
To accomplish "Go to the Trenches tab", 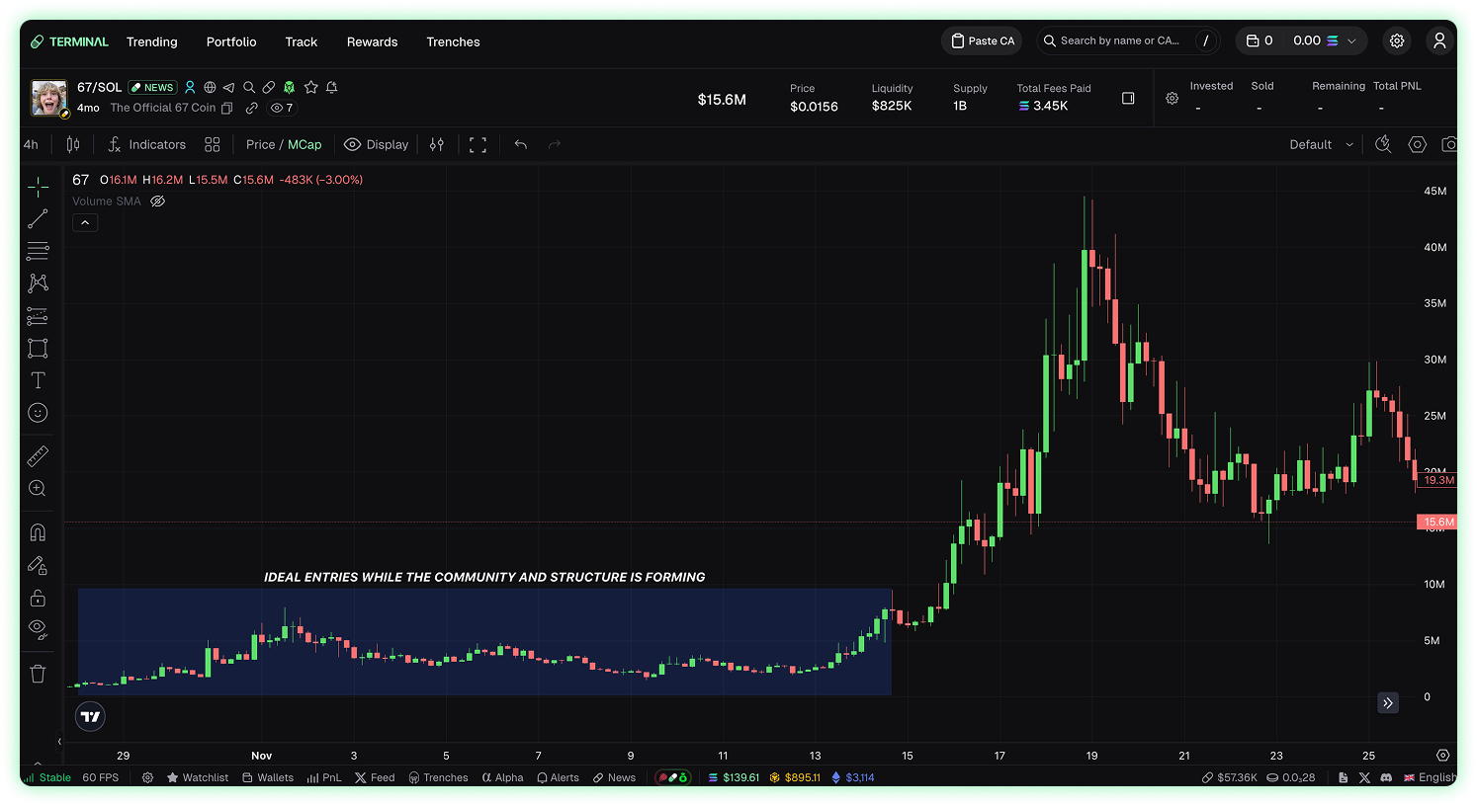I will click(453, 41).
